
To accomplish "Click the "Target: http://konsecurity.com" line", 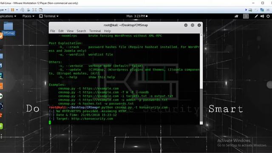I will (x=81, y=119).
